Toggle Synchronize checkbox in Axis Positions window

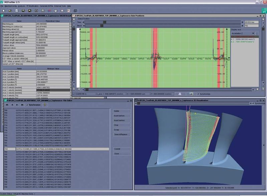pyautogui.click(x=198, y=94)
